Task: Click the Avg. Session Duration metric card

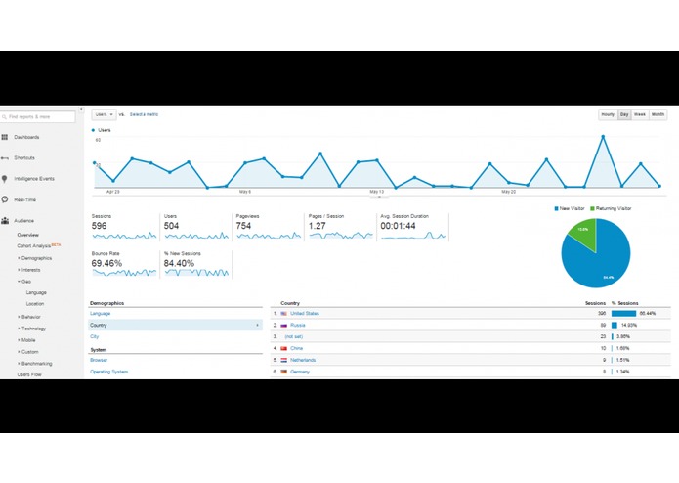Action: pos(413,227)
